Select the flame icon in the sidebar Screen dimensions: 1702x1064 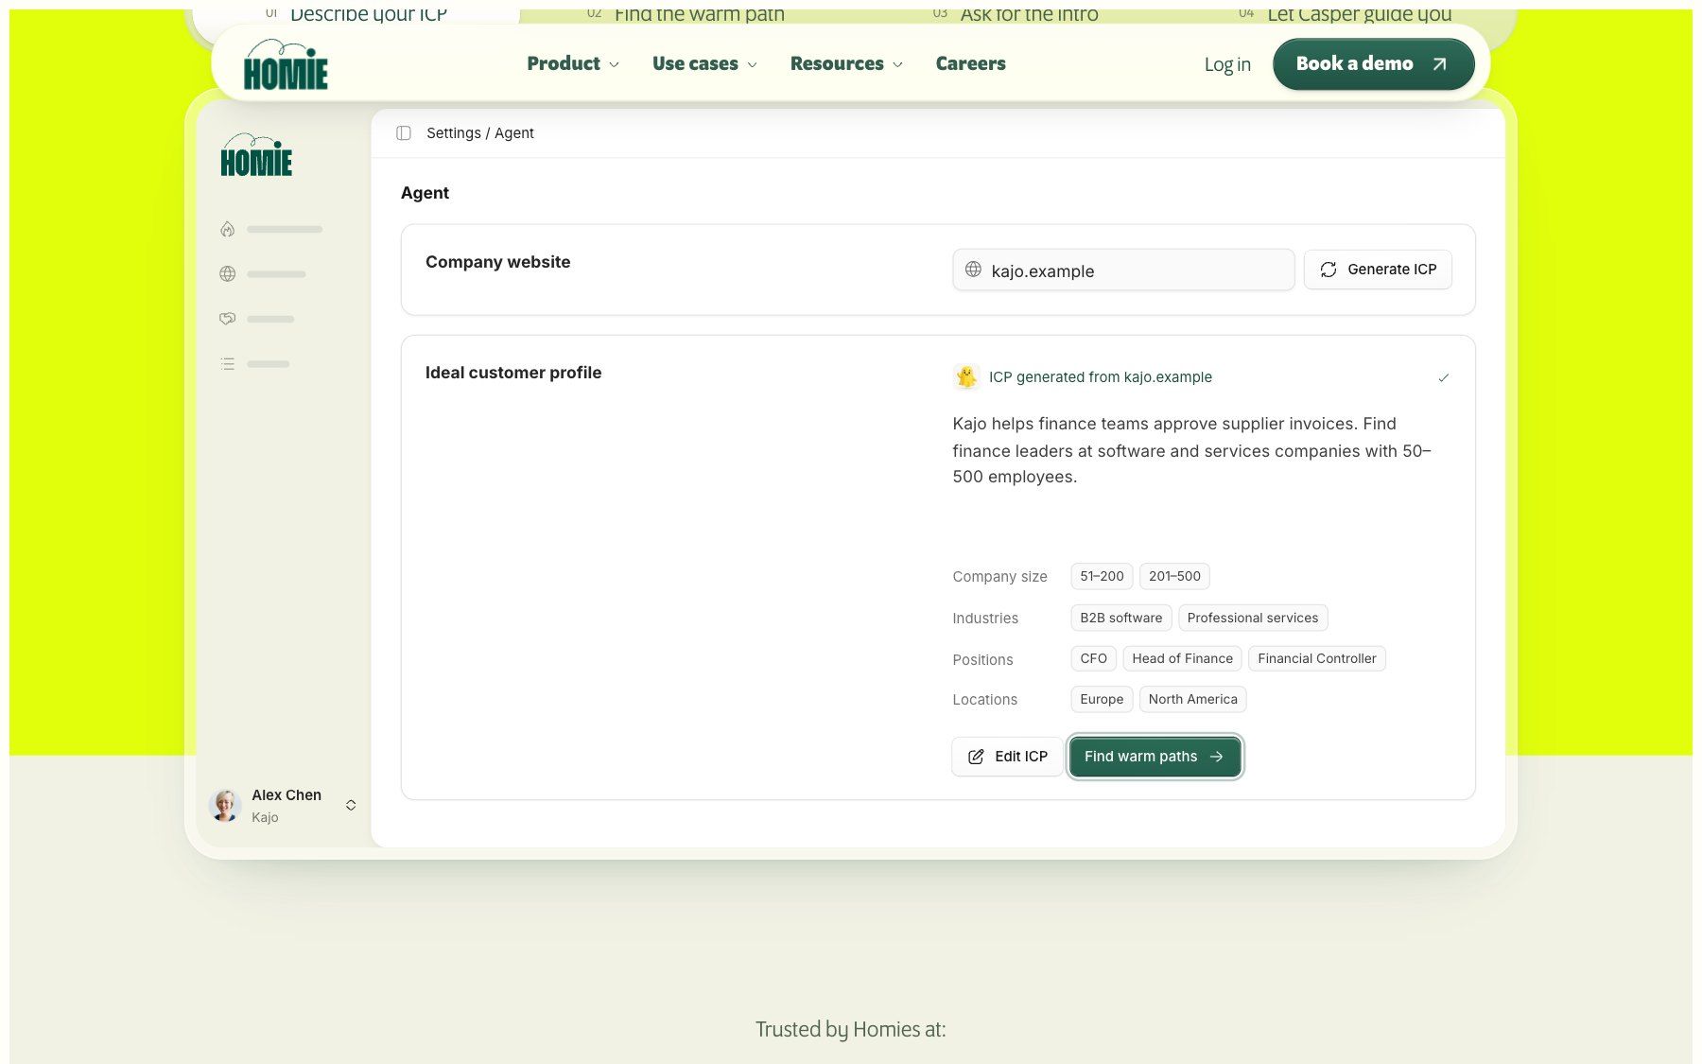pyautogui.click(x=227, y=229)
